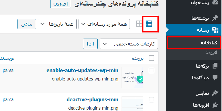
Task: Click the Pages (برگه‌ها) icon
Action: 215,66
